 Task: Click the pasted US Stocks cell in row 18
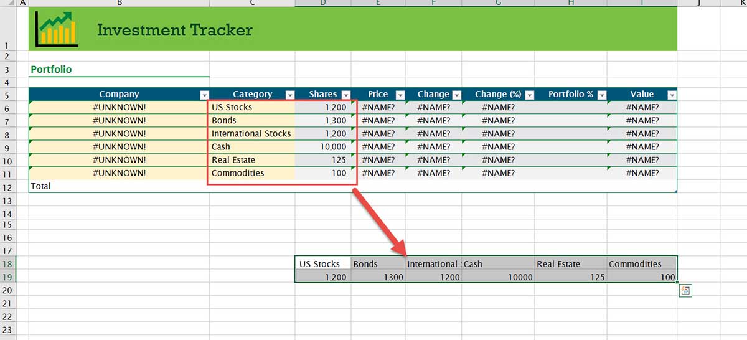click(322, 263)
